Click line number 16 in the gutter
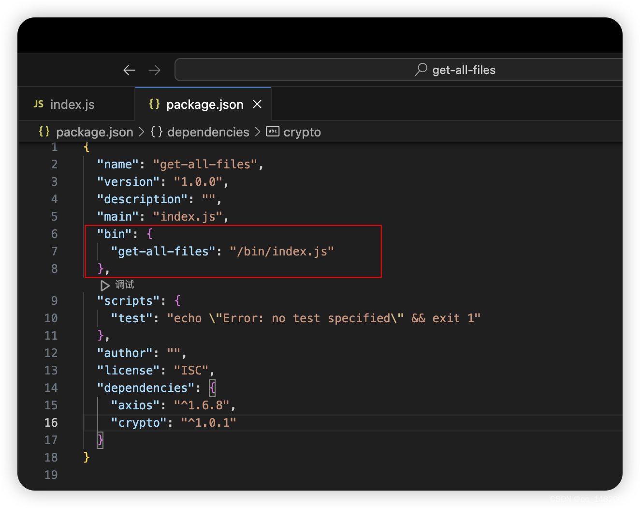This screenshot has height=508, width=640. point(51,422)
